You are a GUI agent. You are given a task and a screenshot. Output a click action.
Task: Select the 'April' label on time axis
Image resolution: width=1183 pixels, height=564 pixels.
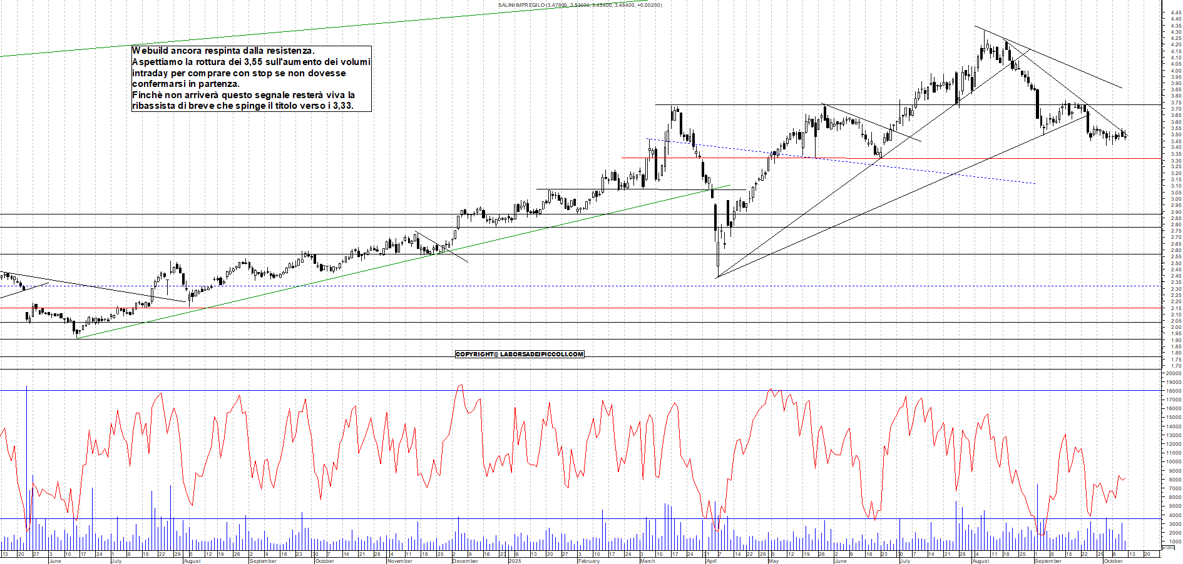pyautogui.click(x=711, y=561)
